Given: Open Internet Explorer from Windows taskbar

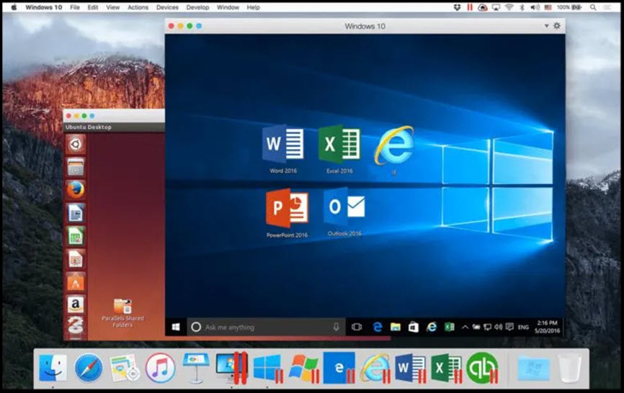Looking at the screenshot, I should coord(432,327).
